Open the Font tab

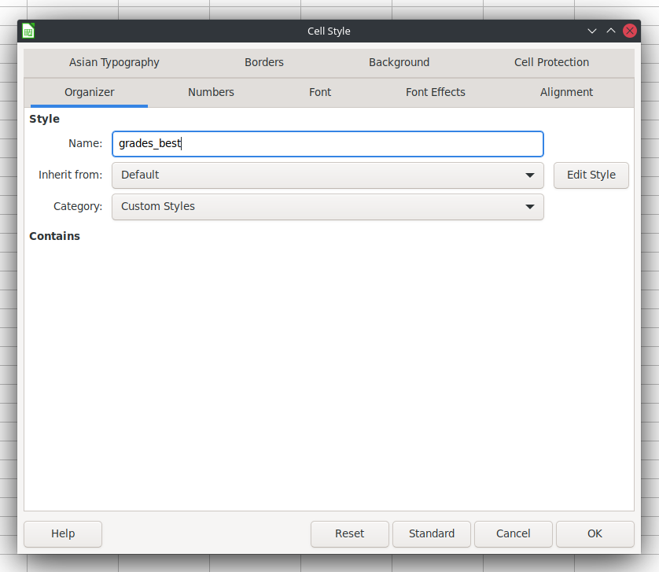pos(320,92)
